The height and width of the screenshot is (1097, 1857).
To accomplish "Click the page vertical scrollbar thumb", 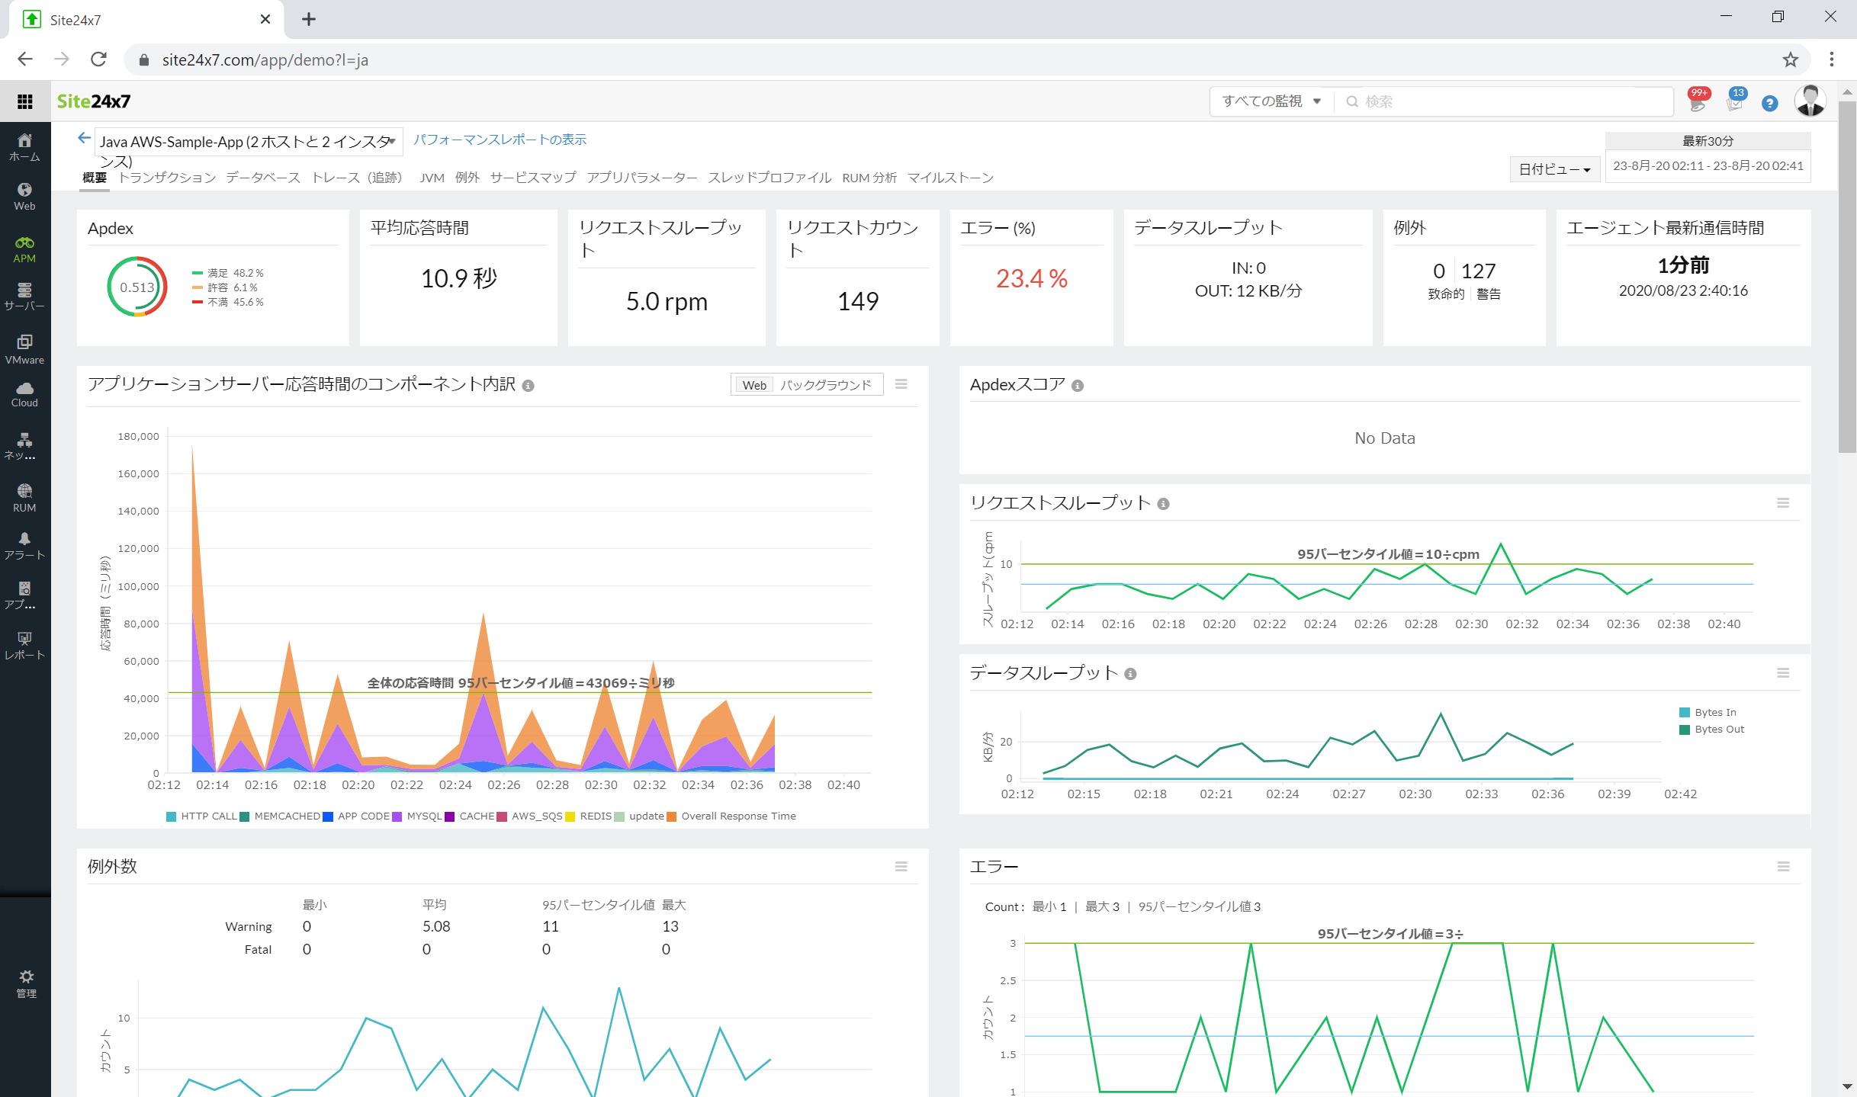I will point(1847,277).
